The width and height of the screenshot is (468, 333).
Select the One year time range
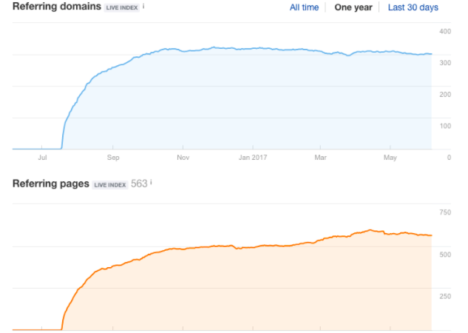(x=353, y=7)
